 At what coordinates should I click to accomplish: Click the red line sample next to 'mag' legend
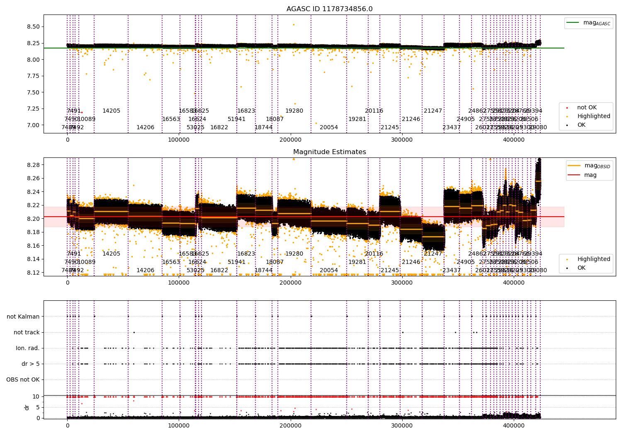(575, 175)
